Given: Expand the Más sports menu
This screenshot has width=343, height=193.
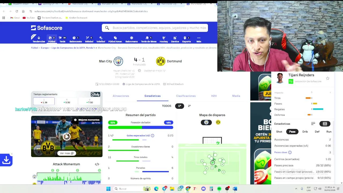Looking at the screenshot, I should click(199, 39).
